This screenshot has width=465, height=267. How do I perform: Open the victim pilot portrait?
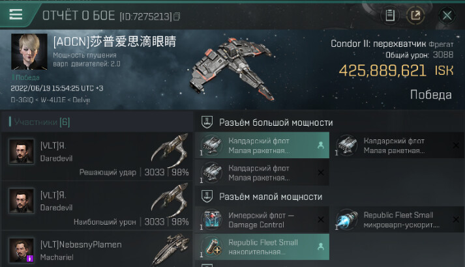[x=29, y=52]
